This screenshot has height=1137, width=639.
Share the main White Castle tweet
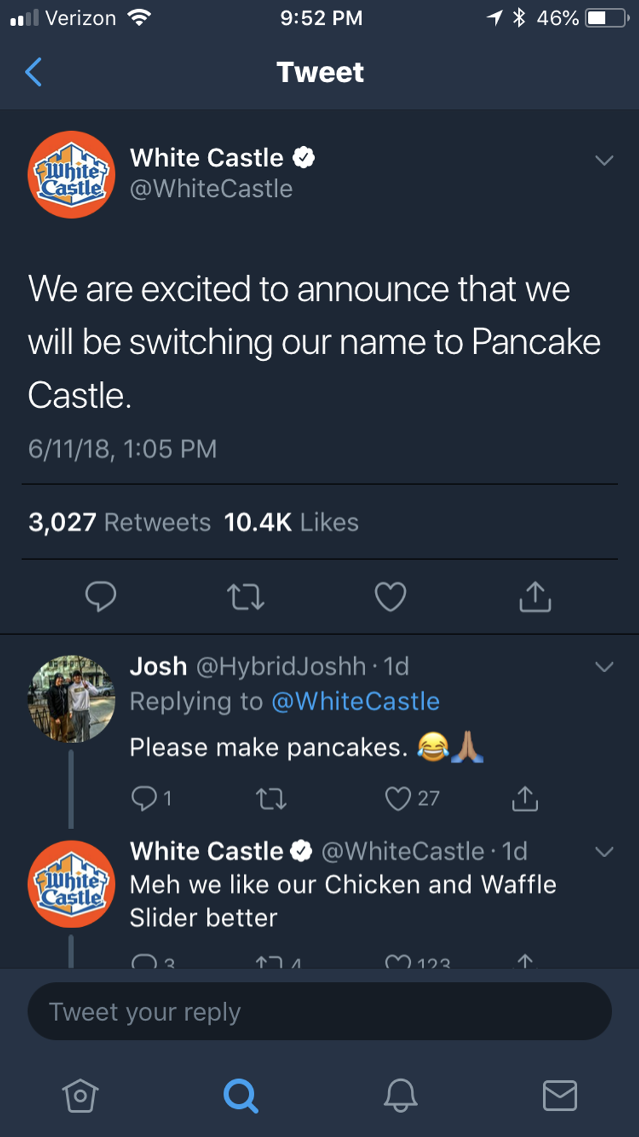(x=535, y=596)
